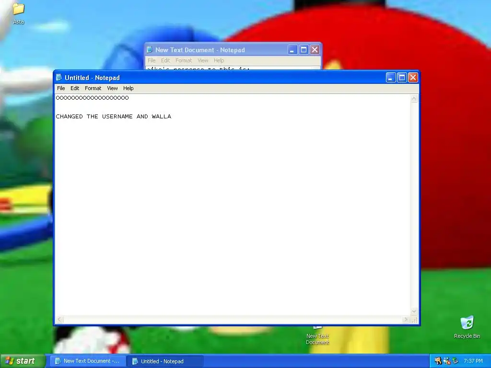Open Format menu in New Text Document window
Screen dimensions: 491x368
pyautogui.click(x=184, y=60)
